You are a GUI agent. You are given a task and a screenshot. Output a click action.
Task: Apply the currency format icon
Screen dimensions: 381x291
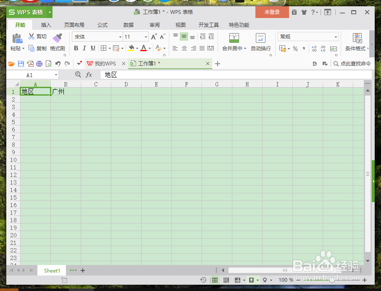point(283,49)
